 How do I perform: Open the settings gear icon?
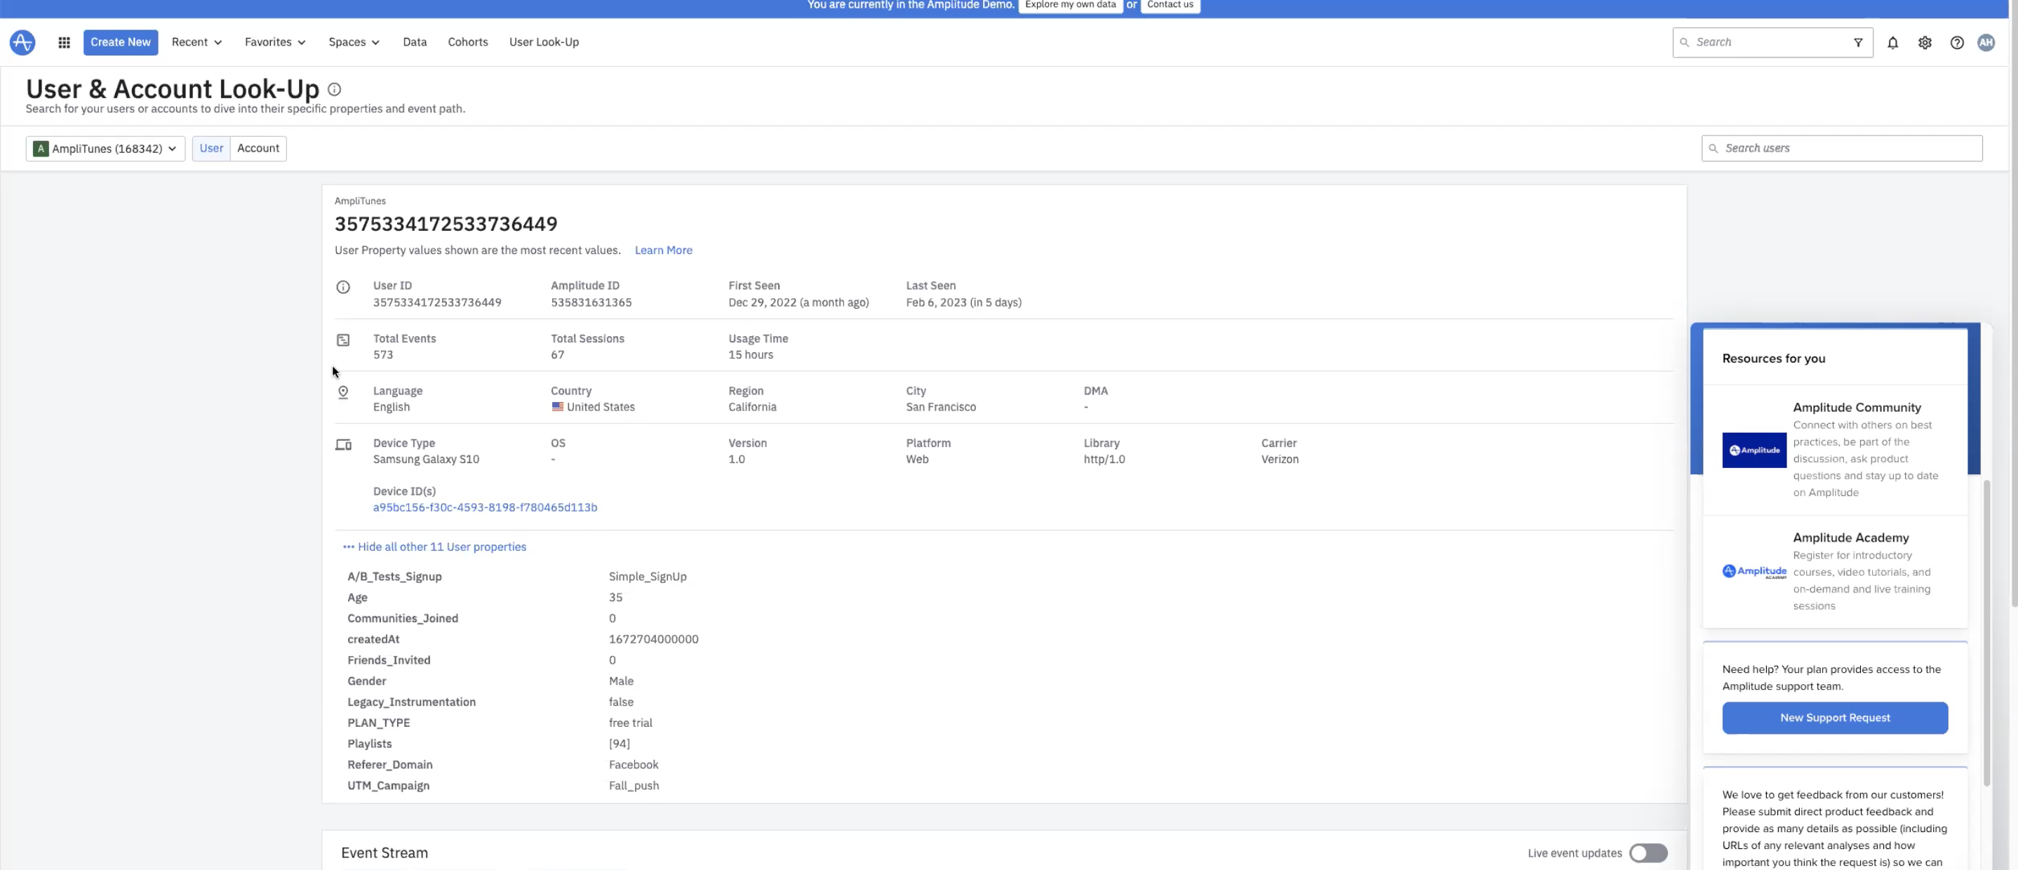1925,42
